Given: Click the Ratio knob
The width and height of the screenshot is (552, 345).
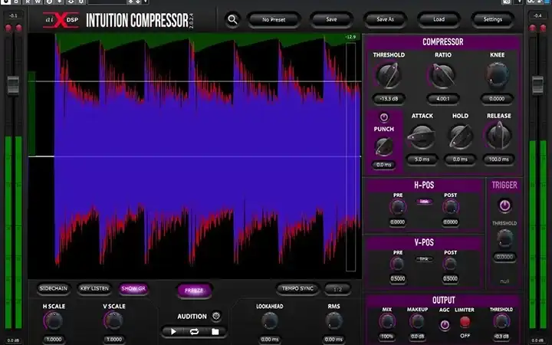Looking at the screenshot, I should (442, 76).
